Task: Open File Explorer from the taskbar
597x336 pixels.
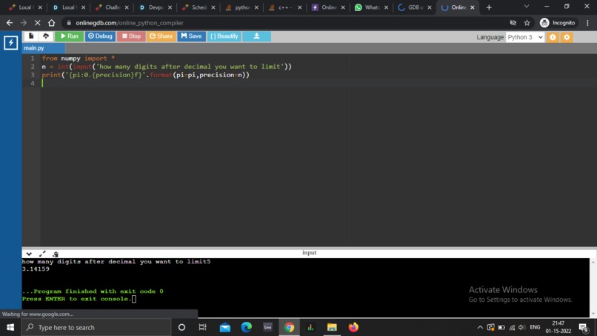Action: point(332,327)
